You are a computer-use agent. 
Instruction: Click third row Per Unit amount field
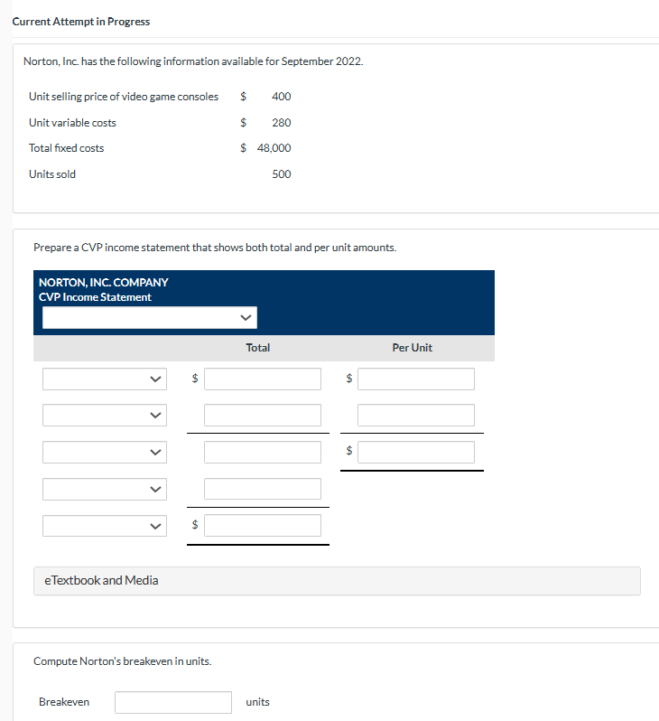(416, 452)
